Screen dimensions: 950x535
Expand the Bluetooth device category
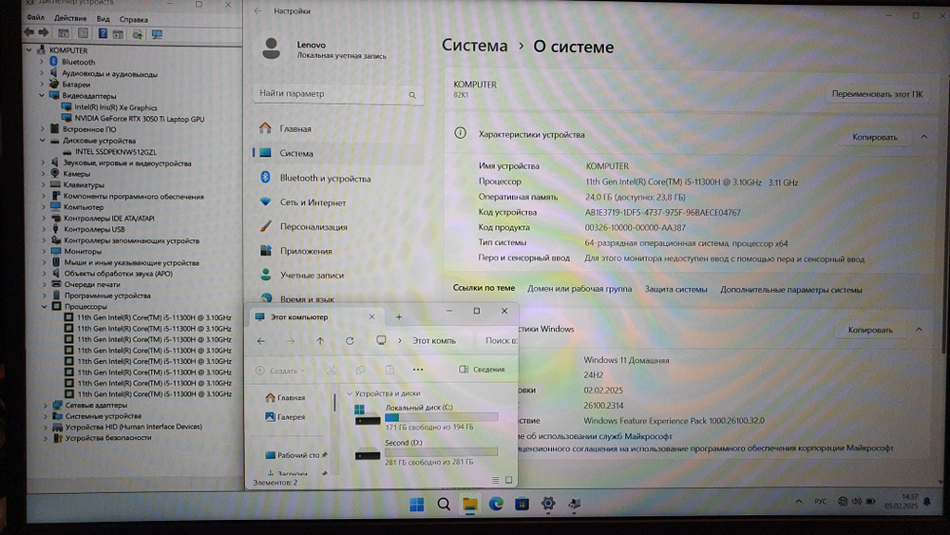pyautogui.click(x=42, y=61)
